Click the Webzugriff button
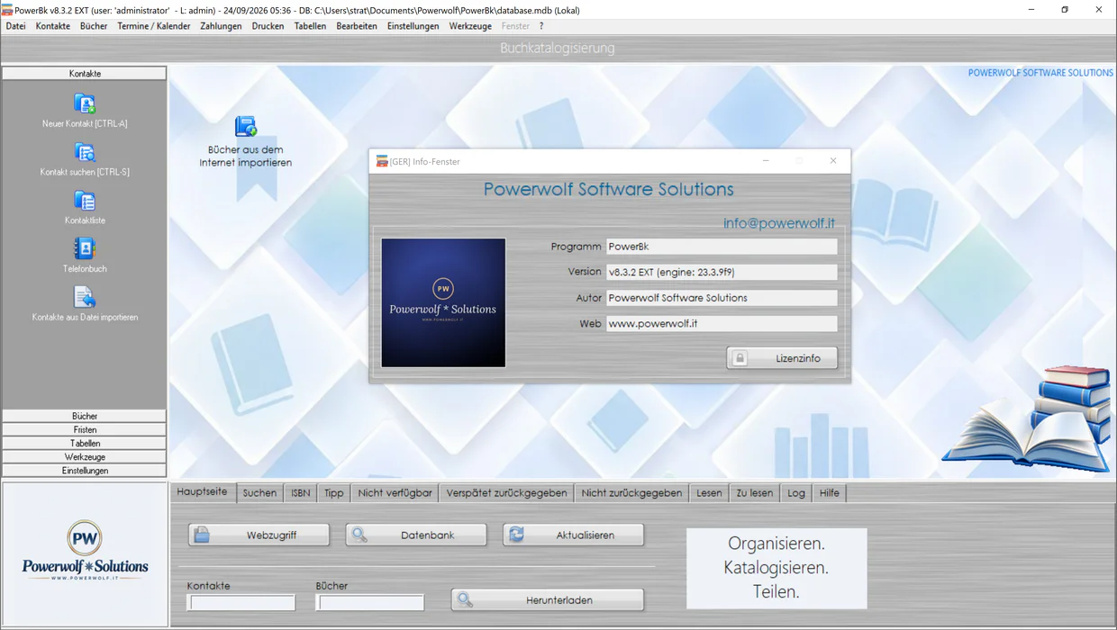 click(259, 535)
